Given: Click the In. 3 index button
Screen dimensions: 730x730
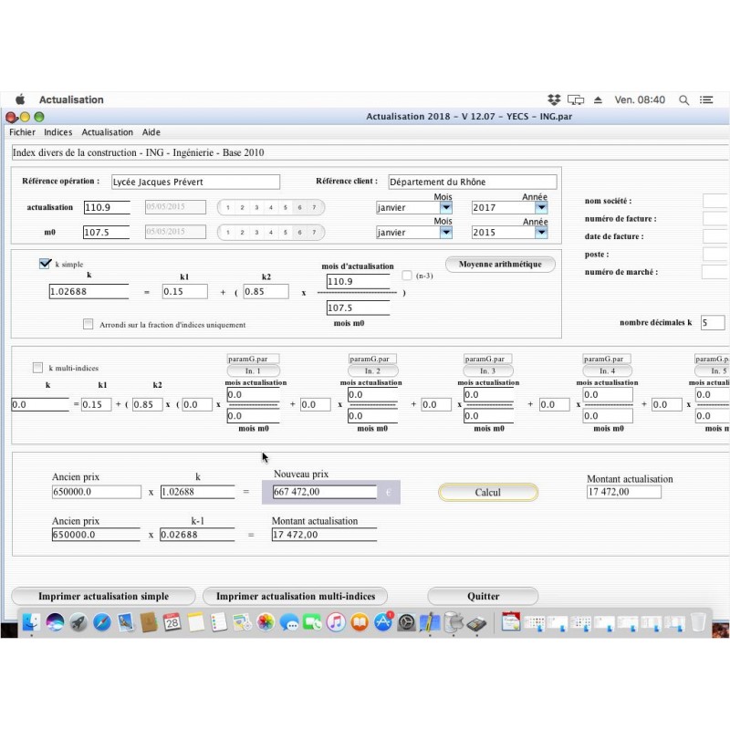Looking at the screenshot, I should click(x=488, y=370).
